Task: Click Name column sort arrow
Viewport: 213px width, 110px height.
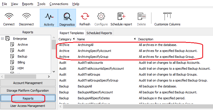Action: point(135,39)
